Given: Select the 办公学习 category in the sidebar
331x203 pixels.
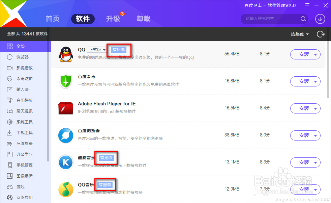Looking at the screenshot, I should 24,154.
